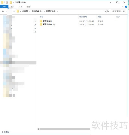Screen dimensions: 129x135
Task: Sort by the 大小 column header
Action: click(118, 17)
